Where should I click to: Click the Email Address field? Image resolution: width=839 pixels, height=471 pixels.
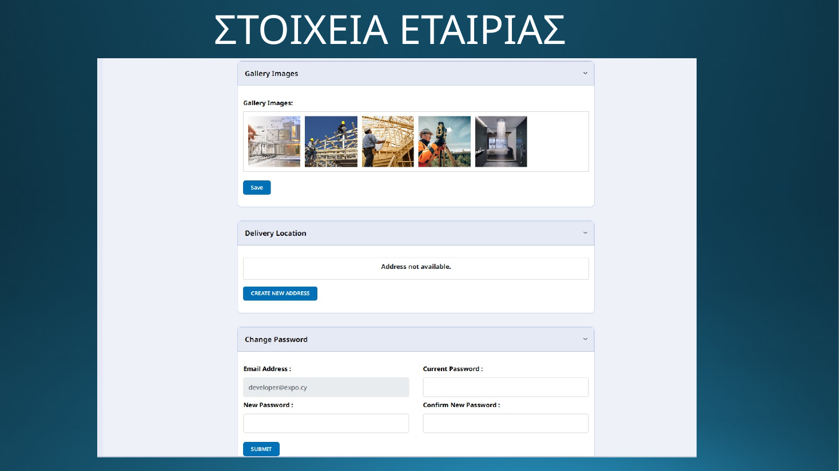pos(326,387)
